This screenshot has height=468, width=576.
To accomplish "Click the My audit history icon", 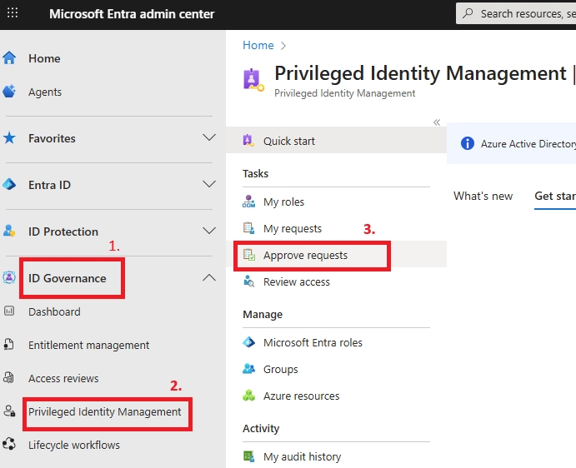I will tap(248, 456).
